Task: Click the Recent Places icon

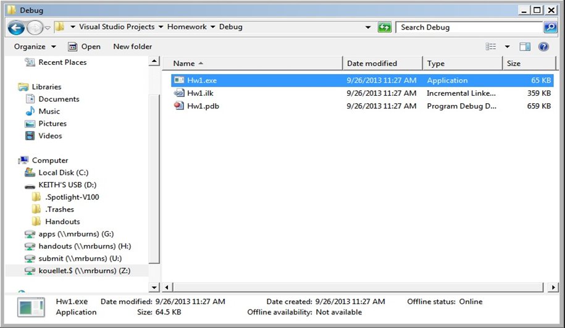Action: (x=30, y=62)
